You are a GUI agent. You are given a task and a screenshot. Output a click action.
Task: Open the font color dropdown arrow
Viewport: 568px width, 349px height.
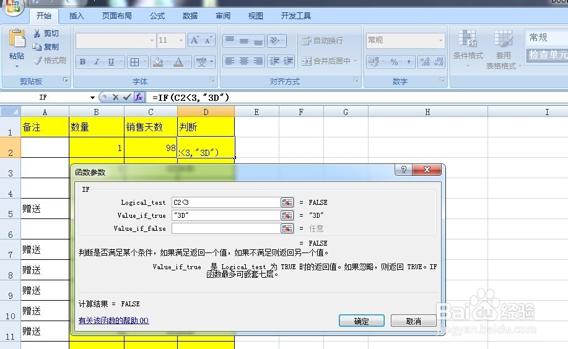[x=188, y=62]
